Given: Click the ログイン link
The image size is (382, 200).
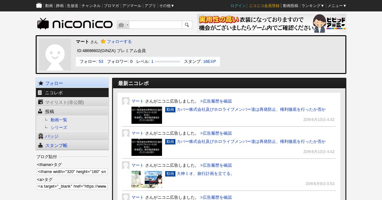Looking at the screenshot, I should point(238,6).
